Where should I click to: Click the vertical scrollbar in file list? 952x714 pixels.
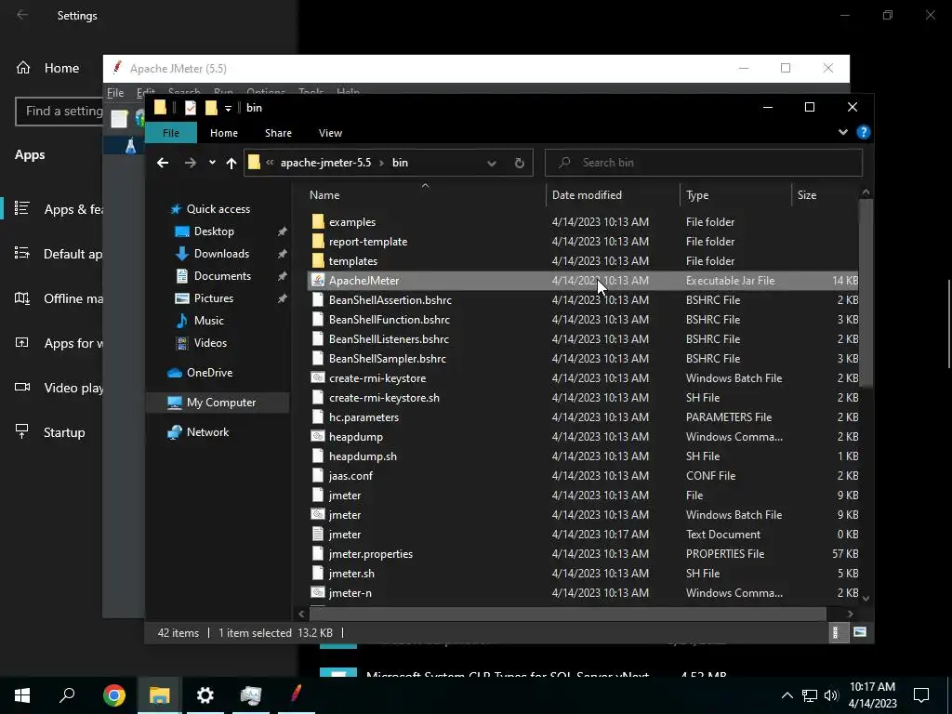point(866,293)
